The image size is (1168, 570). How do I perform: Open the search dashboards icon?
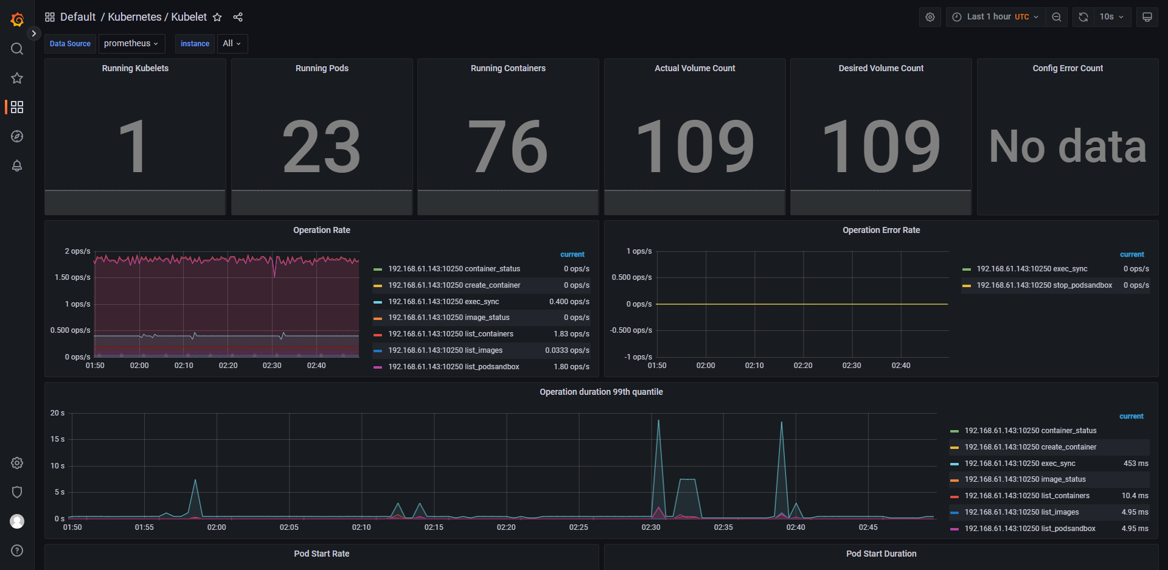tap(17, 49)
